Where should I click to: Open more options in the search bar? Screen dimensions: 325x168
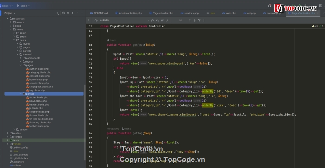[x=204, y=20]
